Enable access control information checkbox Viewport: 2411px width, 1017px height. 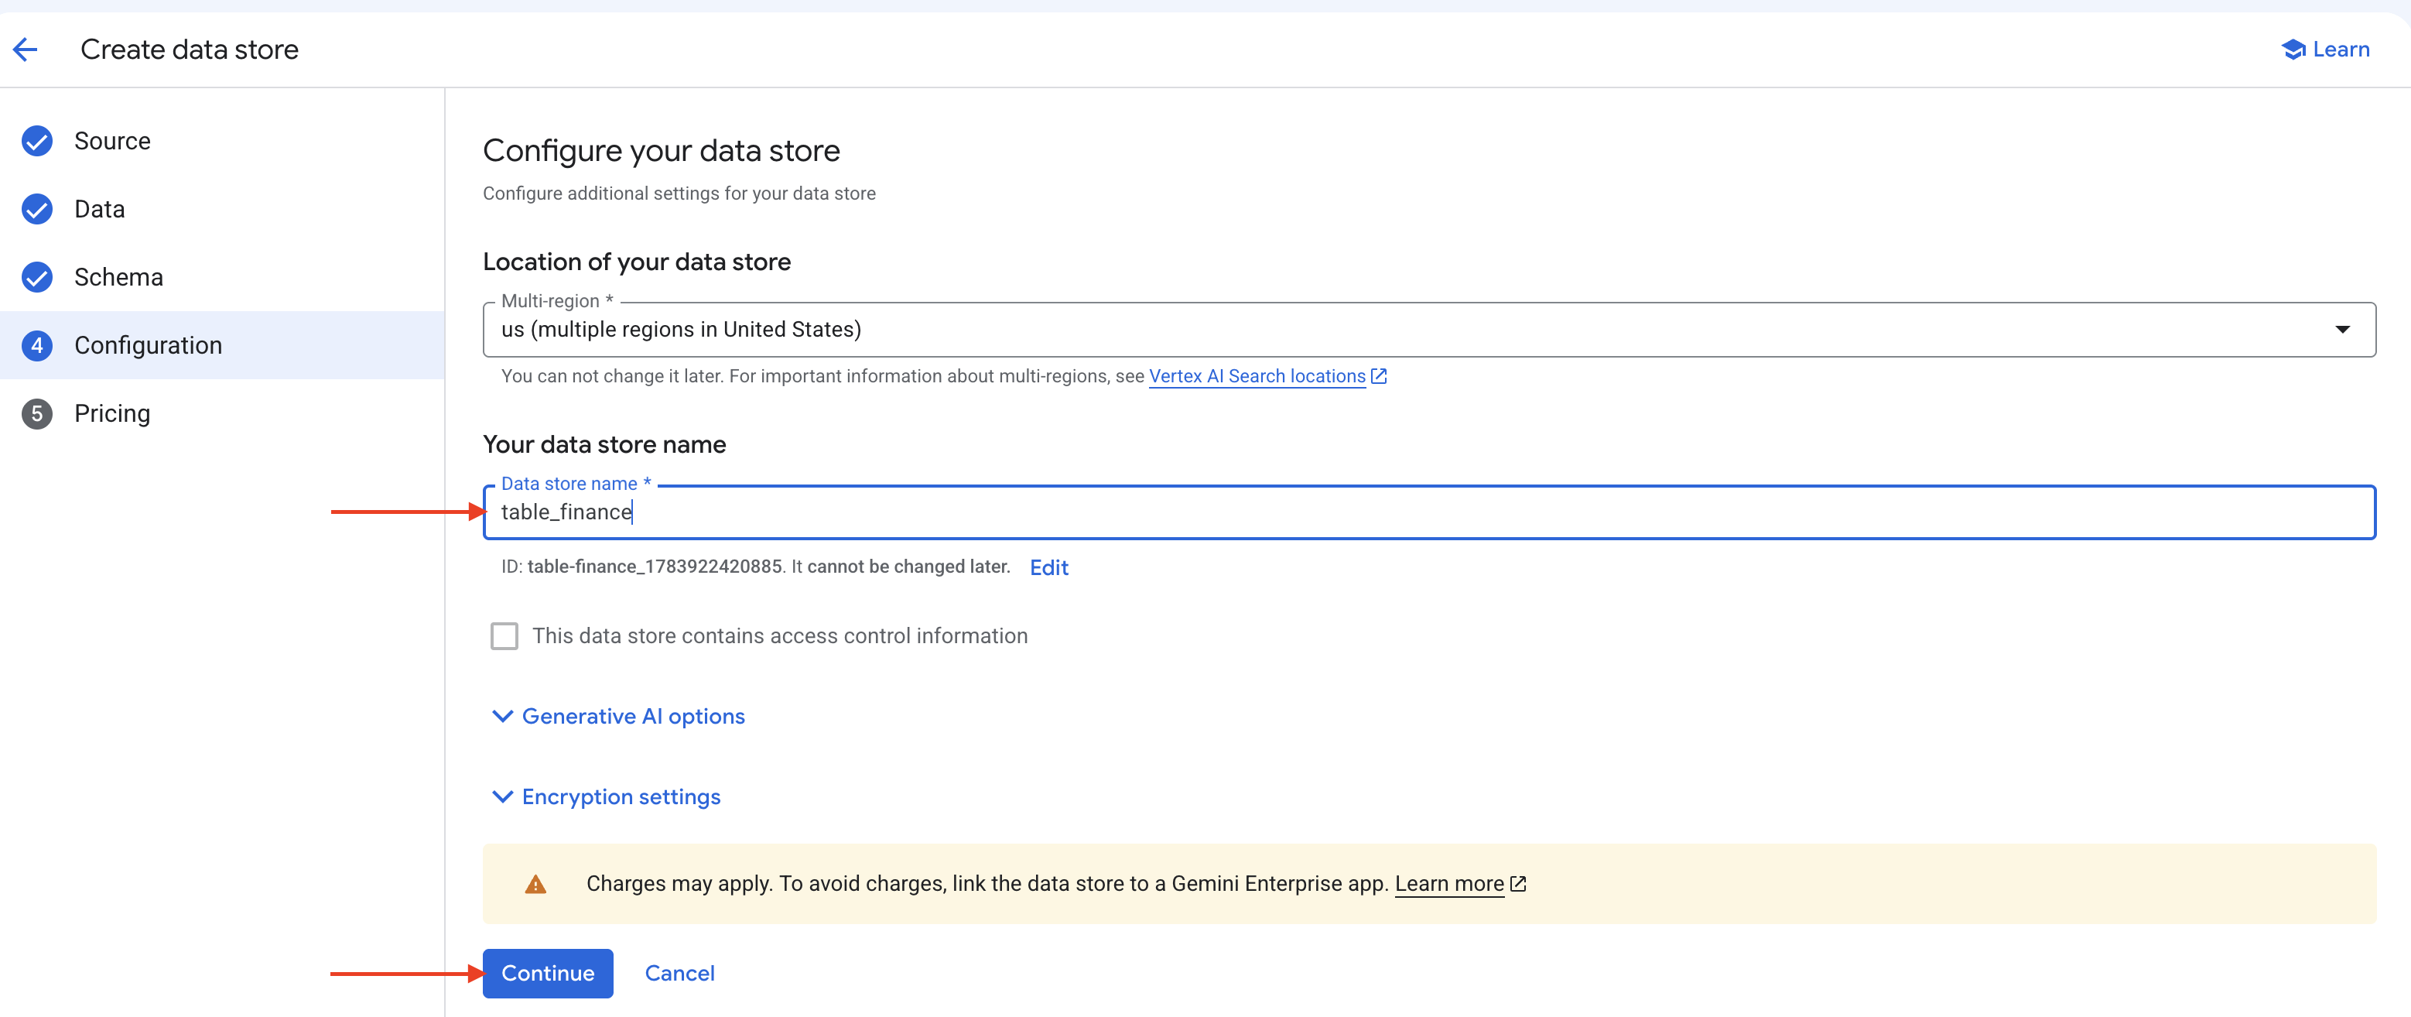504,637
